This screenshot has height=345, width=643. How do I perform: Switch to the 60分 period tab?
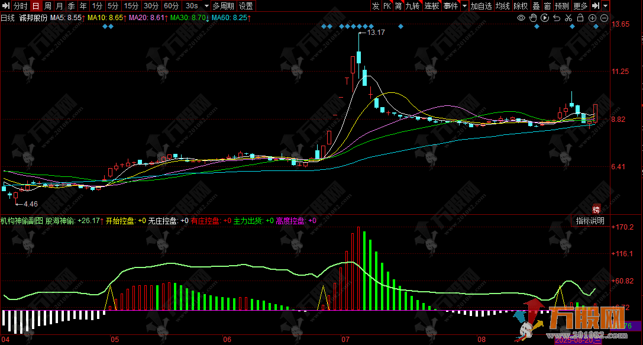[x=172, y=6]
